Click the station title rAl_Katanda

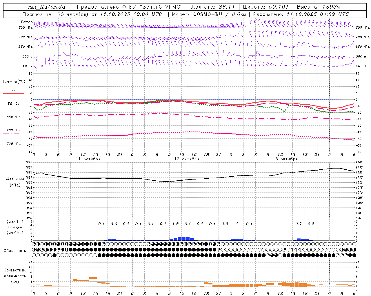coord(47,7)
